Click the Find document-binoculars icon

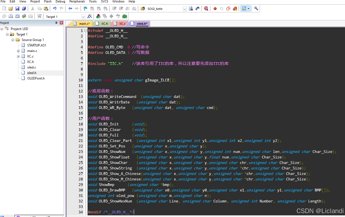(191, 9)
